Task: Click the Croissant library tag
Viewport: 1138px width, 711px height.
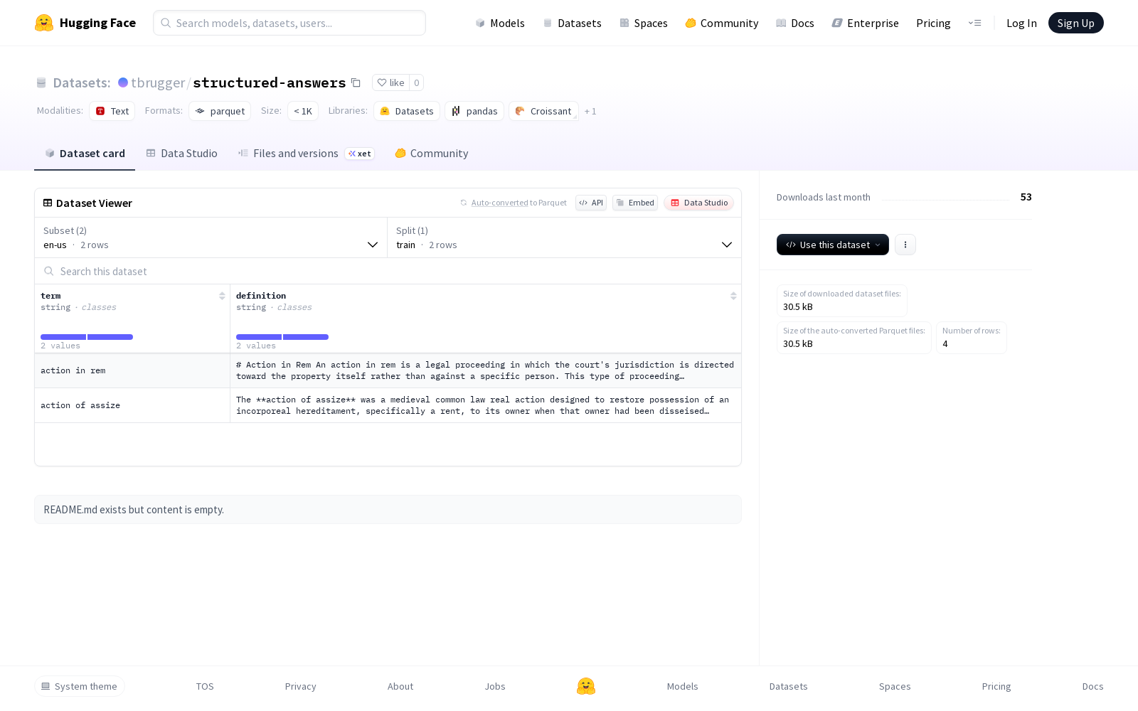Action: click(543, 111)
